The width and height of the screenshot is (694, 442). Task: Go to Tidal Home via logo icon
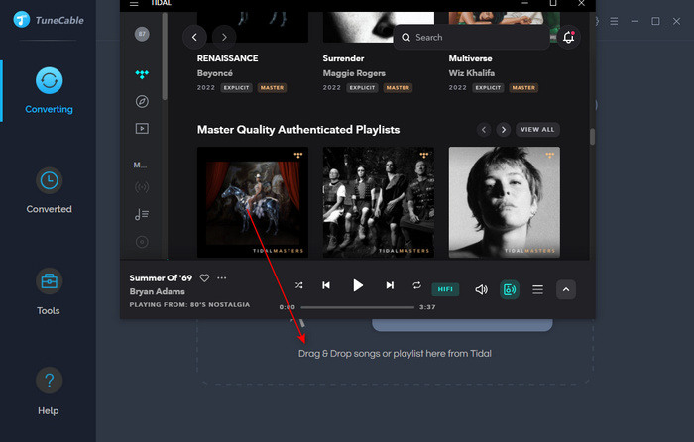point(142,74)
